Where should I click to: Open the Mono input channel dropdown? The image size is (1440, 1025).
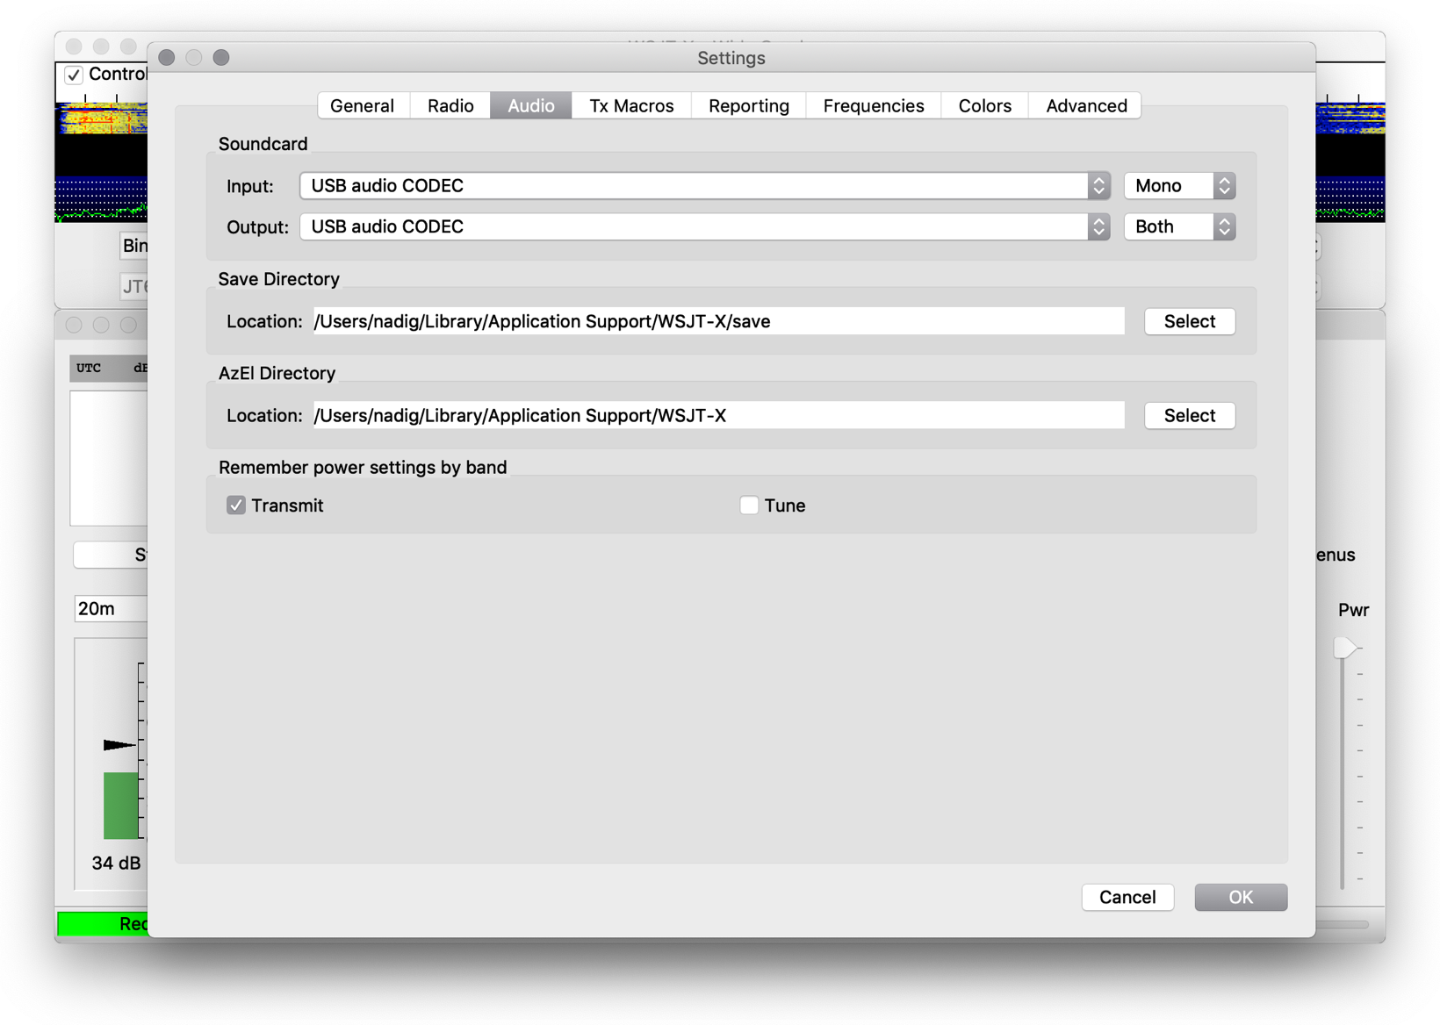tap(1179, 186)
